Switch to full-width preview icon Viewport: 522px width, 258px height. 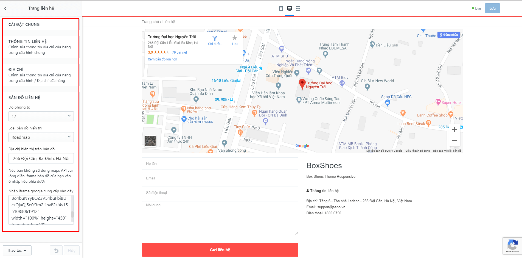pyautogui.click(x=298, y=9)
